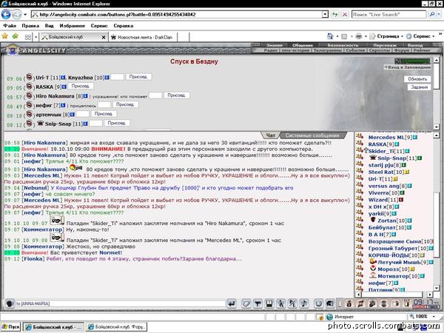This screenshot has width=444, height=333.
Task: Click the Live Search input box
Action: (389, 14)
